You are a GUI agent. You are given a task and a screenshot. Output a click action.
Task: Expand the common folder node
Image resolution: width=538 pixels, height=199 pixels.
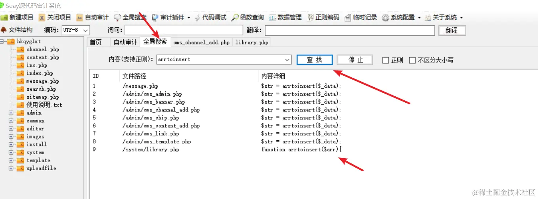[11, 121]
